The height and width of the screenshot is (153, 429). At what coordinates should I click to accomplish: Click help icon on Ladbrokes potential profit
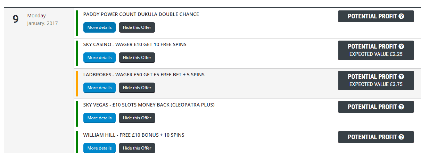(401, 77)
